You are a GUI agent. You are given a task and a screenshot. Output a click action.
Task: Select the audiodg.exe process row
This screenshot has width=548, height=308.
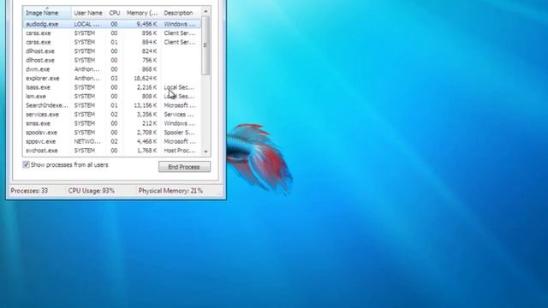(x=112, y=24)
